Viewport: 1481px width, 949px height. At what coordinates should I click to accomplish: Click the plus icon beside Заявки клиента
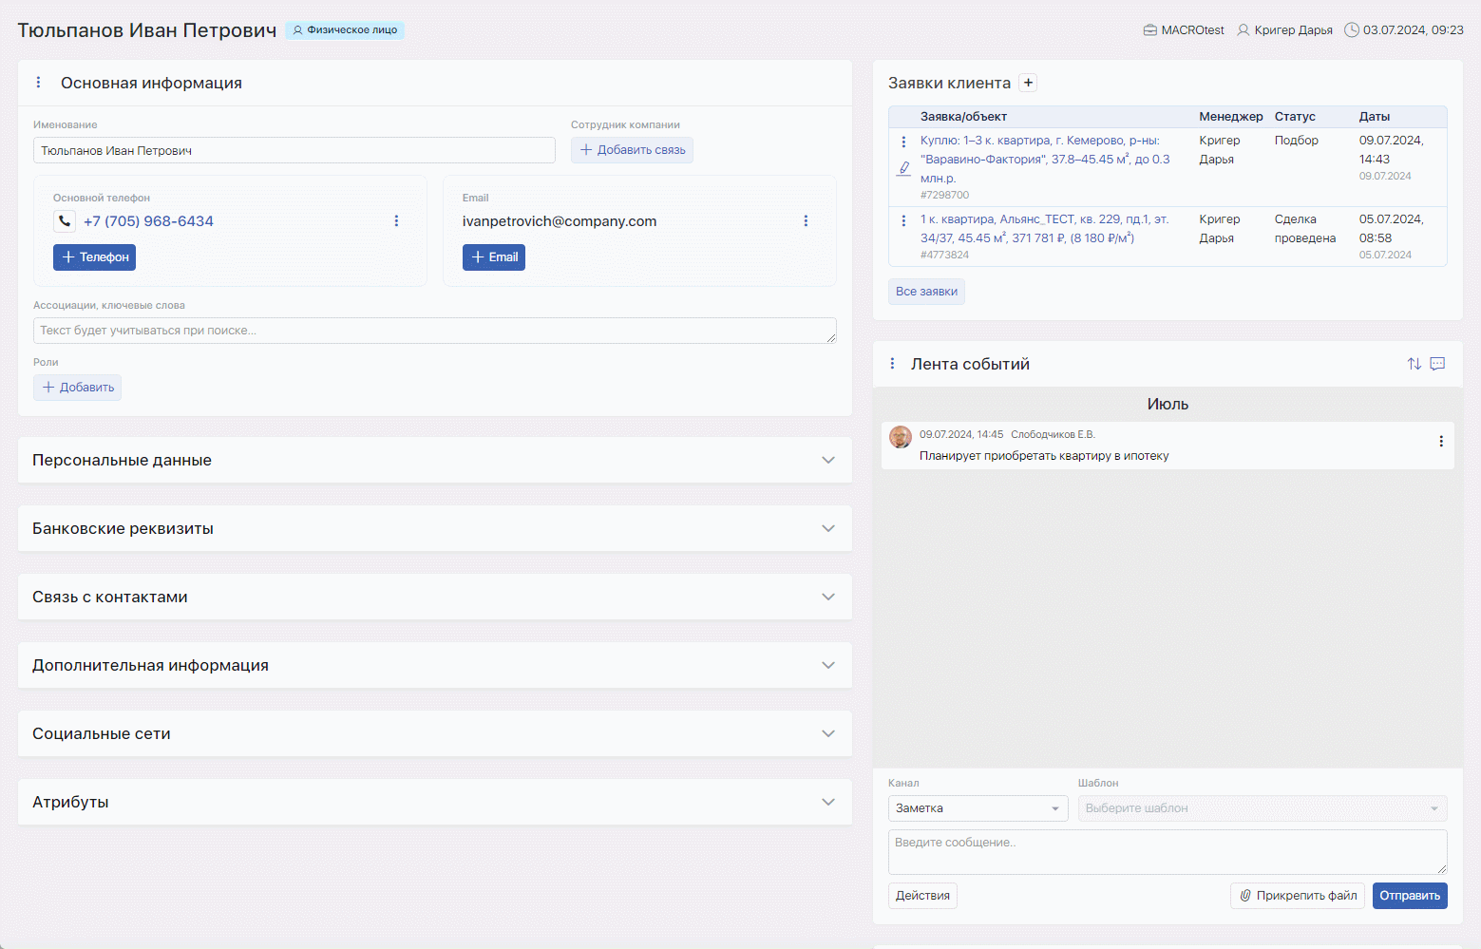1028,83
